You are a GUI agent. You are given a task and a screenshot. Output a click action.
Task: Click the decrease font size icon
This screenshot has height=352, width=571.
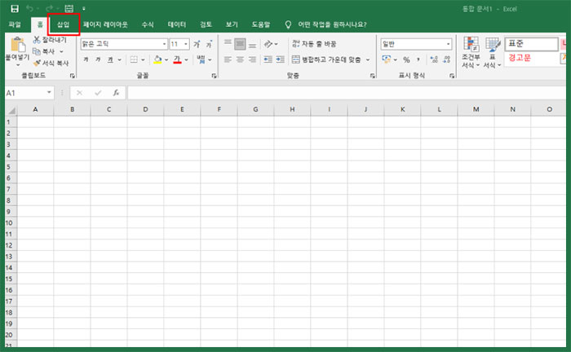[x=209, y=44]
